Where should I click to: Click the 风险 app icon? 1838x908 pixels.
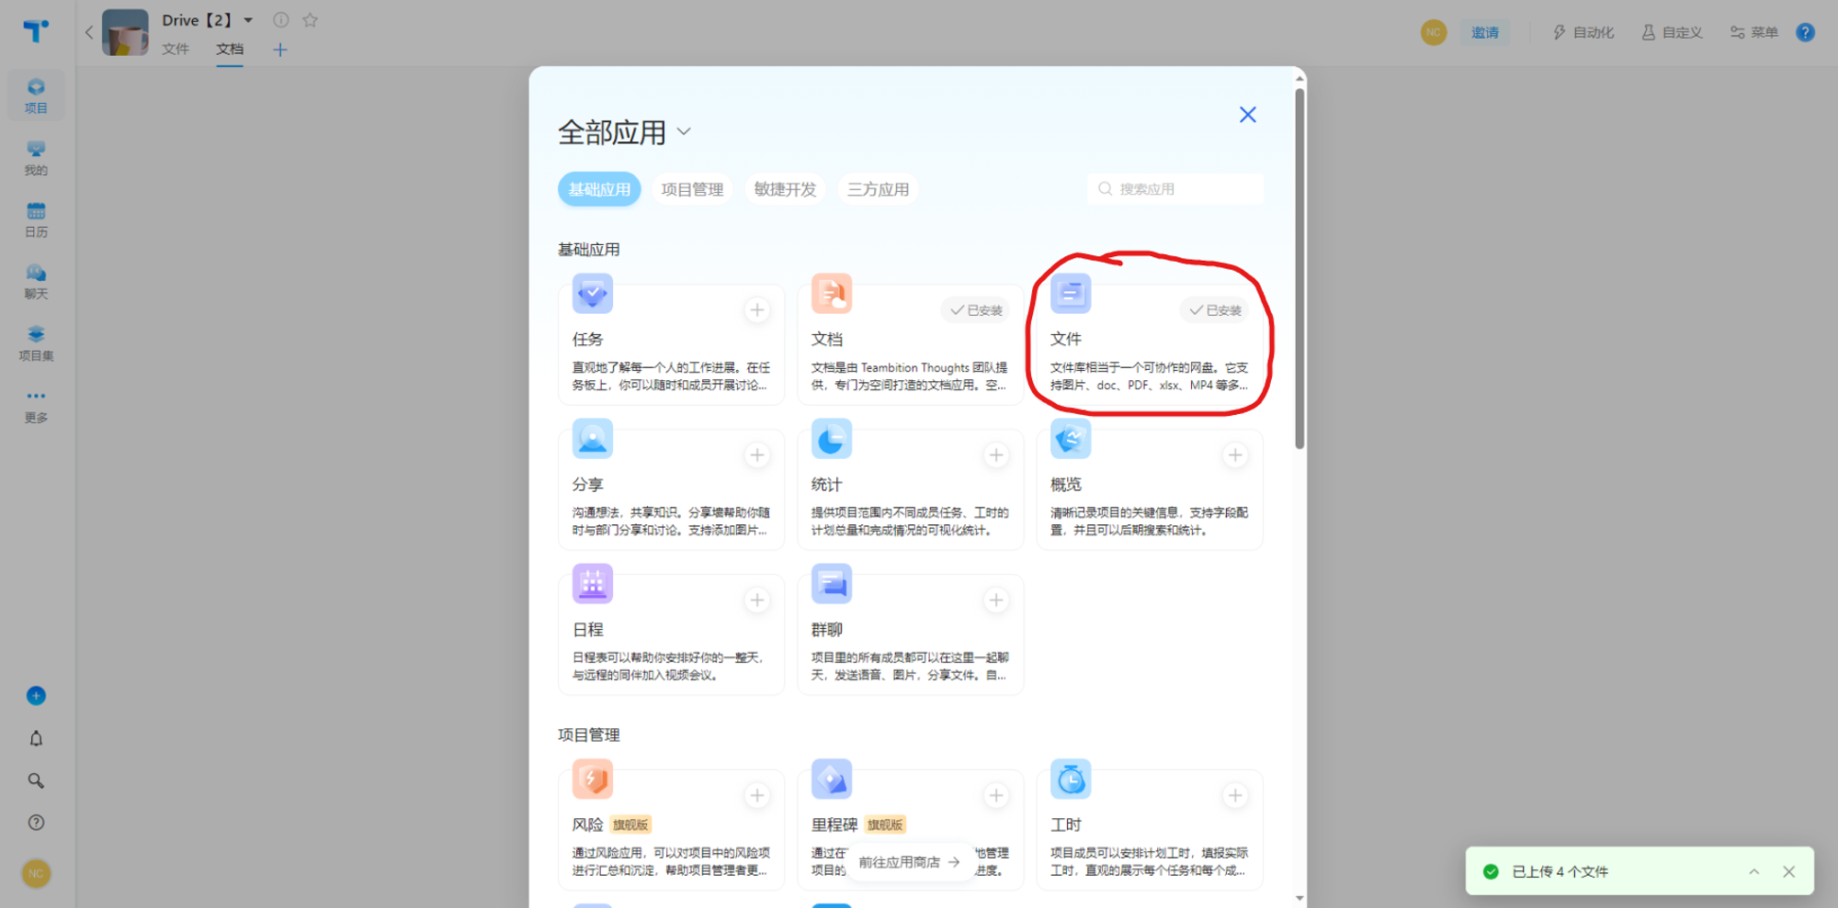pyautogui.click(x=593, y=779)
